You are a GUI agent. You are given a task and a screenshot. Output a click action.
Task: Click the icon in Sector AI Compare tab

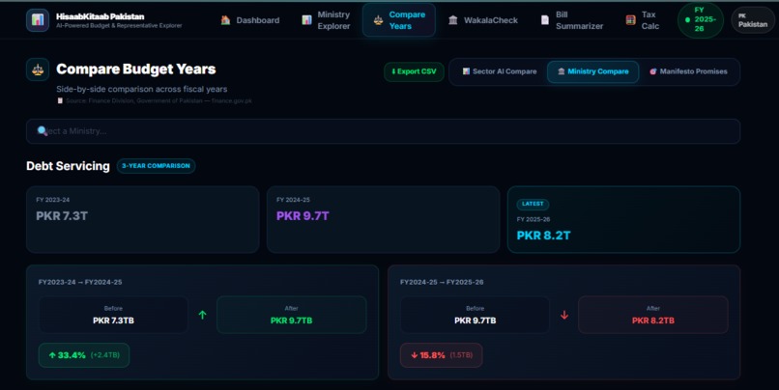pos(466,71)
